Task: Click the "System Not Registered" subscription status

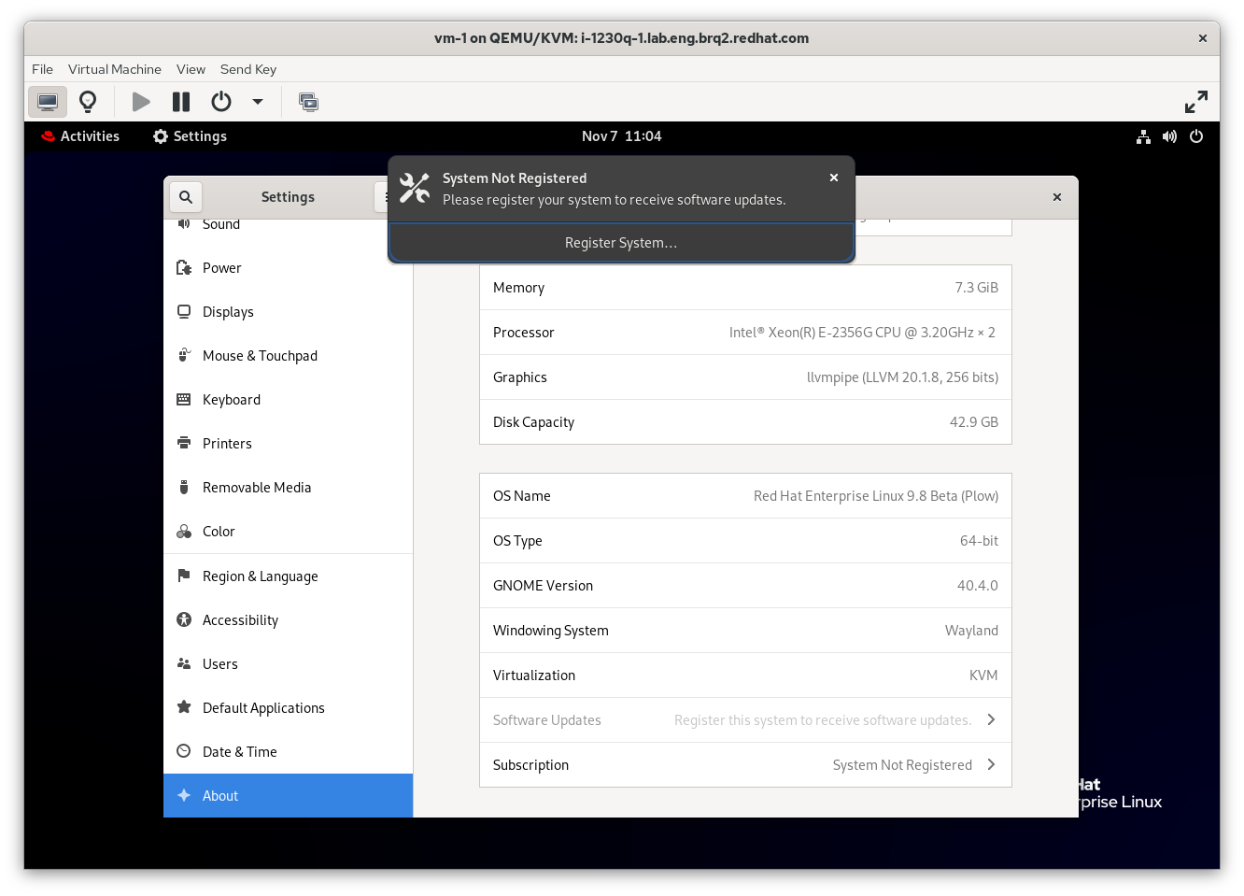Action: (902, 765)
